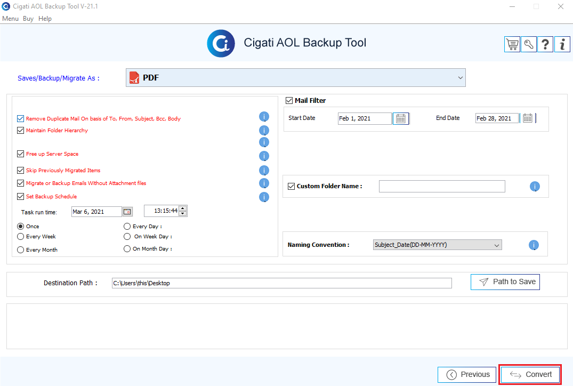Click the Cigati app icon in title bar
Image resolution: width=573 pixels, height=386 pixels.
(6, 6)
